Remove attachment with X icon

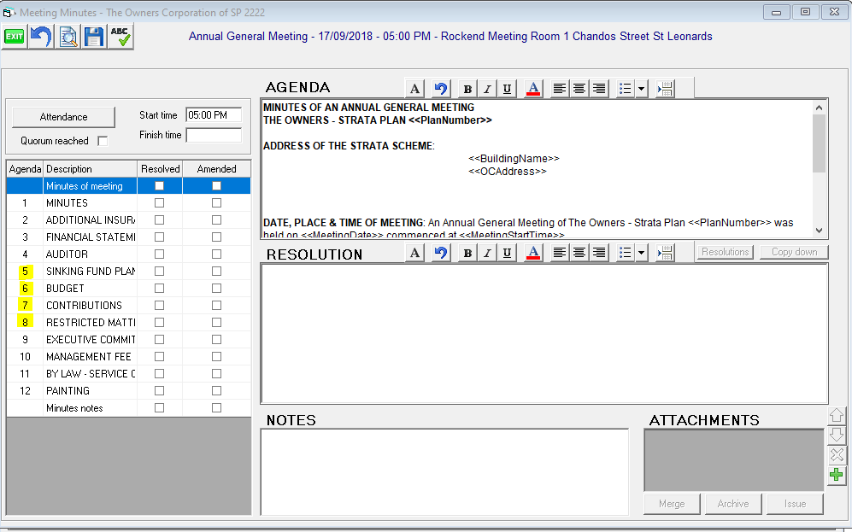(x=837, y=455)
